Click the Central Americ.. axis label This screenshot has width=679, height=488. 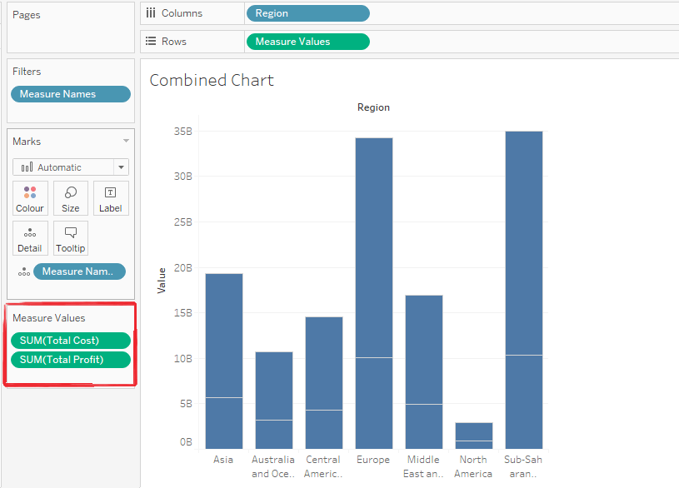click(323, 466)
